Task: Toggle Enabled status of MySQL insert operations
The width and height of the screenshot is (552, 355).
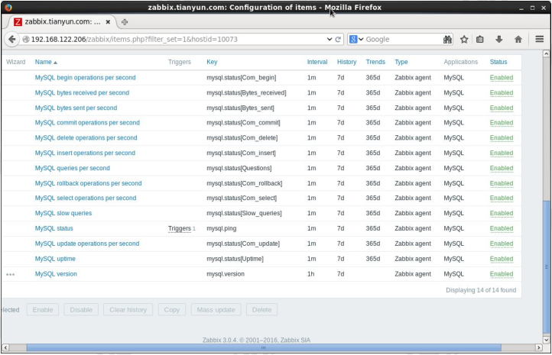Action: pos(502,153)
